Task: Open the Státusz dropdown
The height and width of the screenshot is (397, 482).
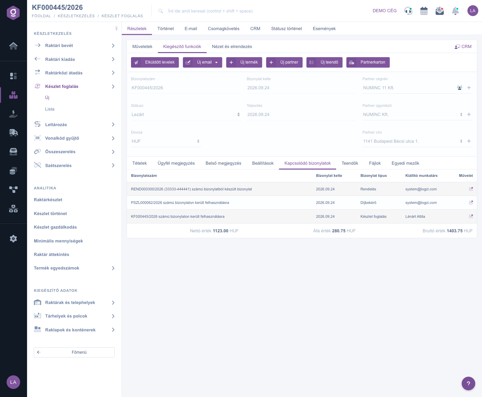Action: point(186,115)
